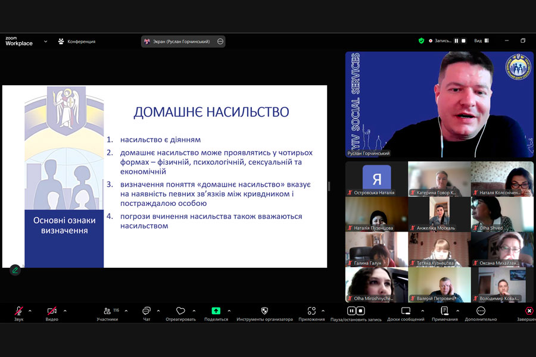Open the Вид view layout menu
The height and width of the screenshot is (357, 536).
point(481,41)
